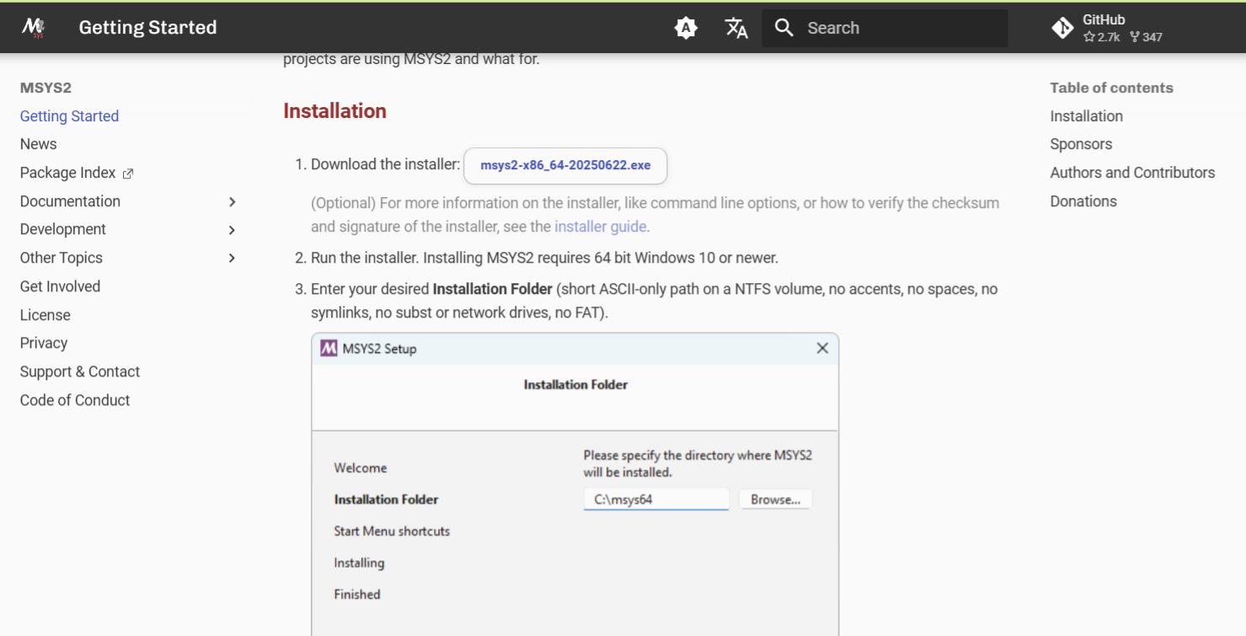Select Get Involved in the sidebar
This screenshot has width=1246, height=636.
pyautogui.click(x=60, y=286)
